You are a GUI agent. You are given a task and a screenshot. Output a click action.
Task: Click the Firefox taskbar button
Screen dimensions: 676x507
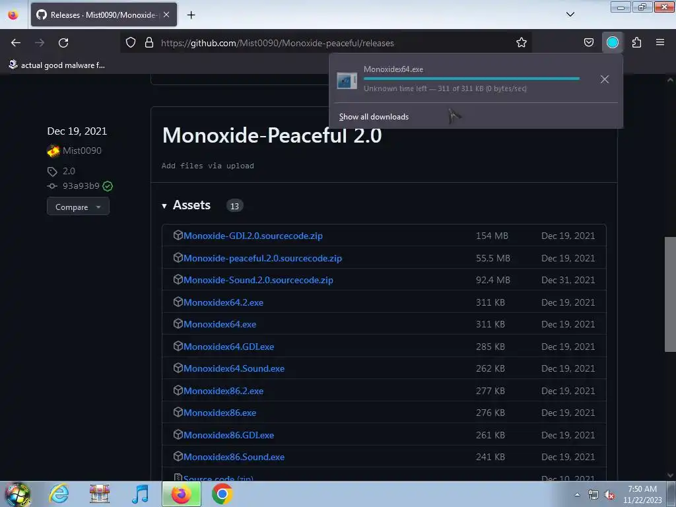[x=182, y=494]
